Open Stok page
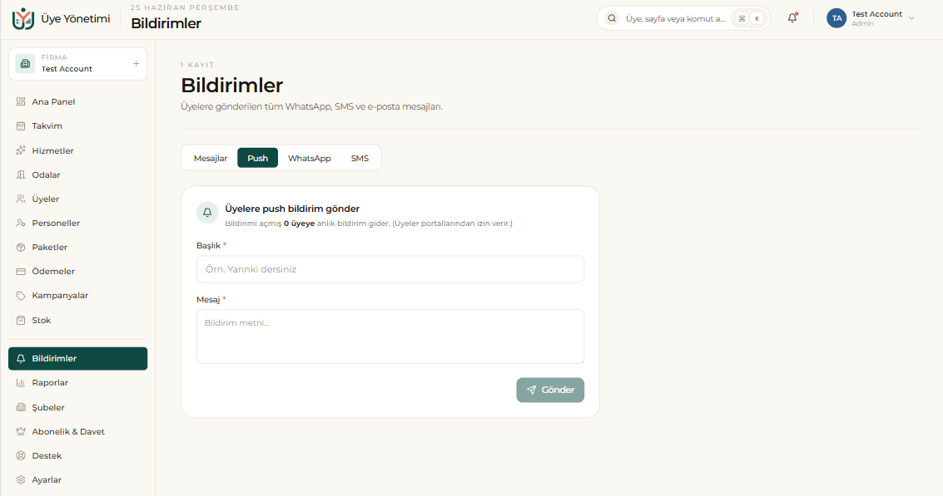Screen dimensions: 943x496 (77, 320)
